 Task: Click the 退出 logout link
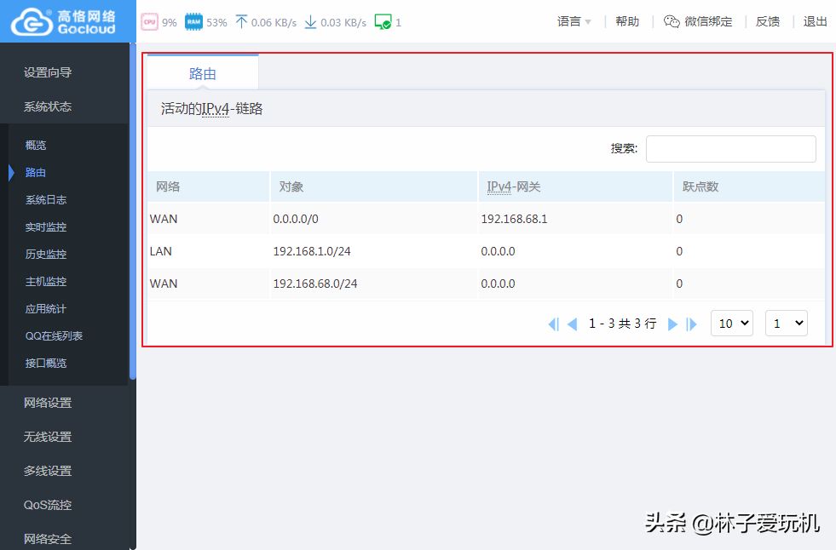[816, 21]
